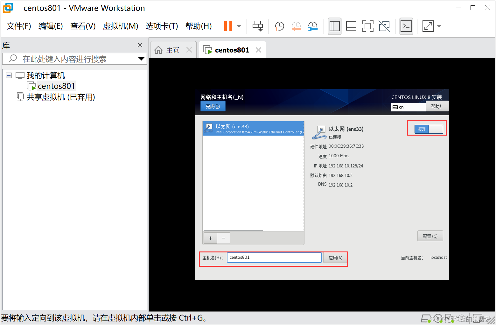Viewport: 496px width, 325px height.
Task: Open the 查看(V) menu
Action: pyautogui.click(x=83, y=26)
